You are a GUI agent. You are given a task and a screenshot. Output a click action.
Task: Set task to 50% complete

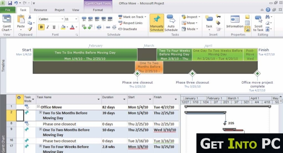point(97,19)
